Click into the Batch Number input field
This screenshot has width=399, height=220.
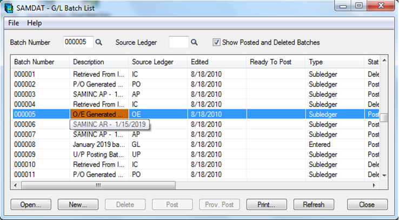pyautogui.click(x=78, y=42)
